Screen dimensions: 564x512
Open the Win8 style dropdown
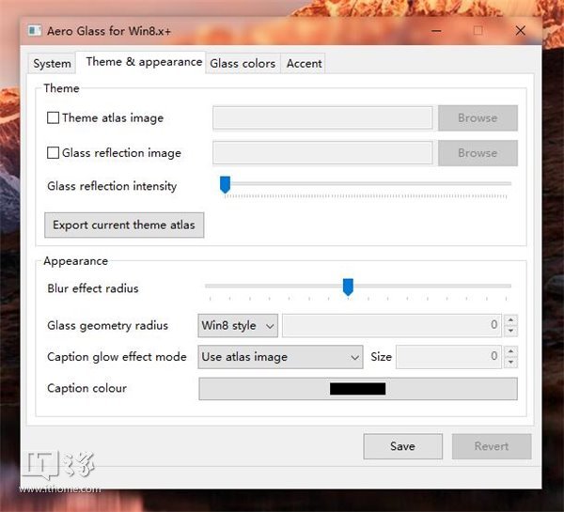pyautogui.click(x=238, y=326)
